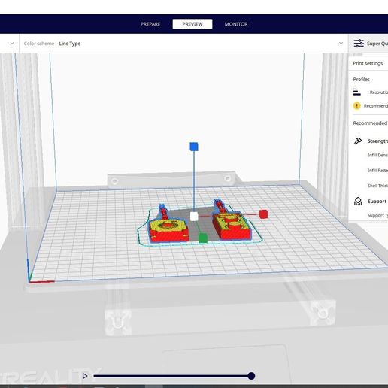Click the Support icon
The image size is (388, 388).
[x=358, y=201]
